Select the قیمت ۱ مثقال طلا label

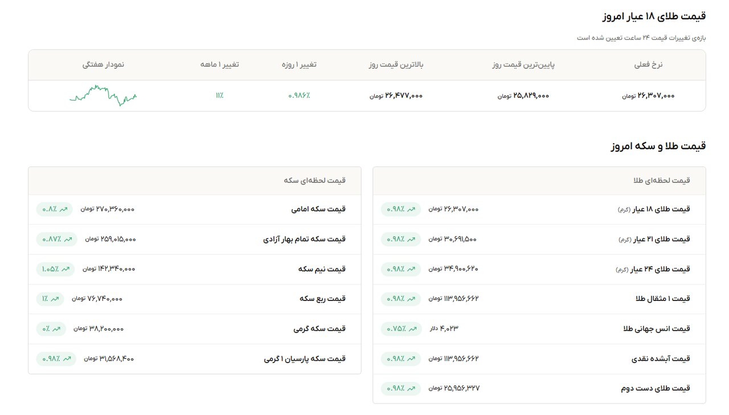[x=663, y=299]
